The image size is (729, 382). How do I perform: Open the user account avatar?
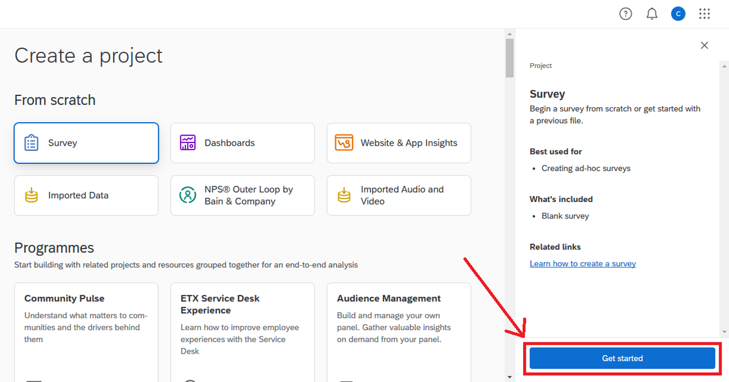coord(678,14)
